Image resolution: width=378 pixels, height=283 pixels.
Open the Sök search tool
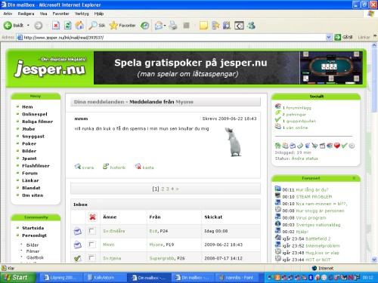[97, 26]
